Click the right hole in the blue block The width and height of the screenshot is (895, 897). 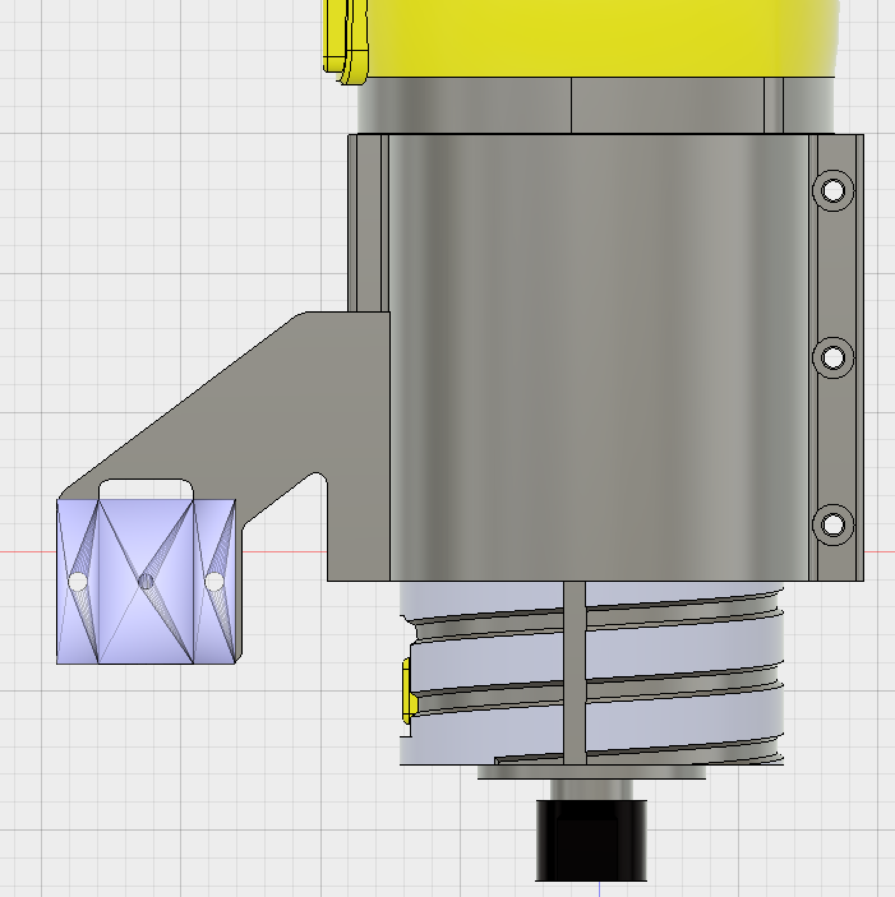click(x=214, y=582)
